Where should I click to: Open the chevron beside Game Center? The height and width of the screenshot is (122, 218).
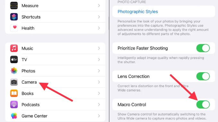click(x=99, y=116)
